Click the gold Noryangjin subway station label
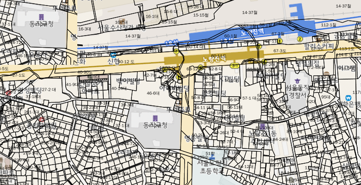Viewport: 361px width, 185px height. tap(214, 59)
